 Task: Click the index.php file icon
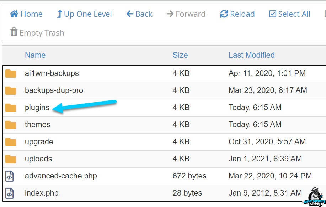pyautogui.click(x=10, y=193)
